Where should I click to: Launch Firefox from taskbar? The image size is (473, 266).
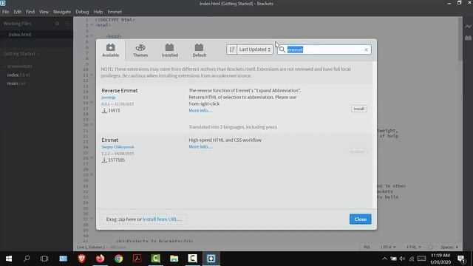(x=101, y=259)
